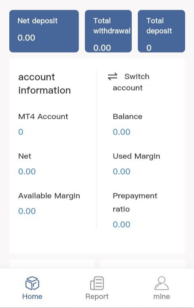Select the Used Margin value
Image resolution: width=194 pixels, height=308 pixels.
coord(122,172)
